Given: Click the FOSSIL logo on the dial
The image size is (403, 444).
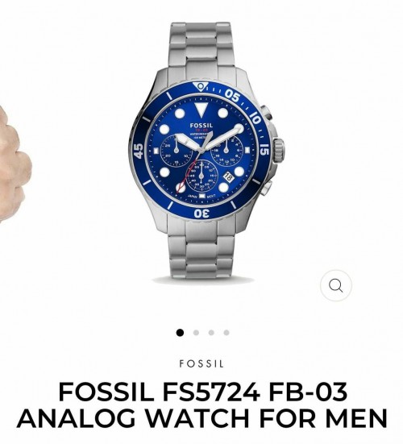Looking at the screenshot, I should point(201,125).
